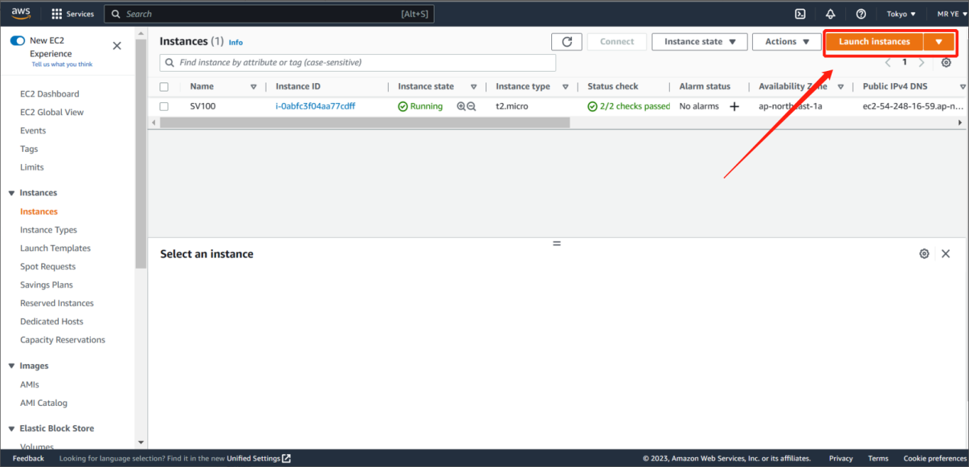
Task: Click the find instance search field
Action: 359,63
